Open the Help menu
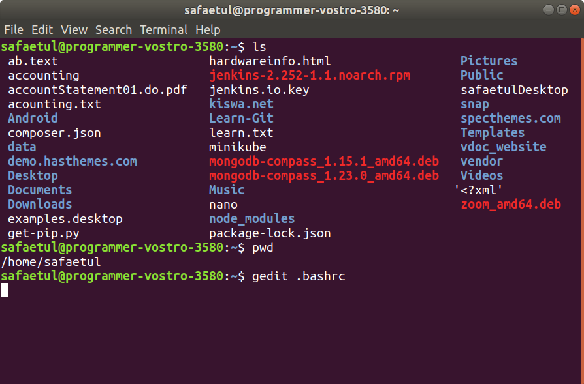584x384 pixels. pyautogui.click(x=208, y=29)
